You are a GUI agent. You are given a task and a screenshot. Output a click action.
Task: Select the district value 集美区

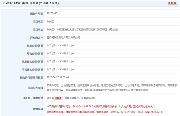pyautogui.click(x=50, y=22)
